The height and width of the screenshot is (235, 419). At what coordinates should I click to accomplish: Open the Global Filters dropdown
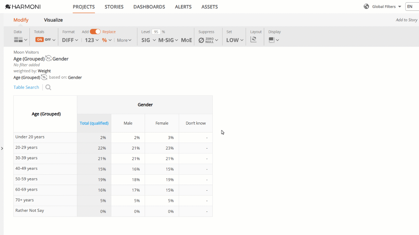pyautogui.click(x=387, y=7)
